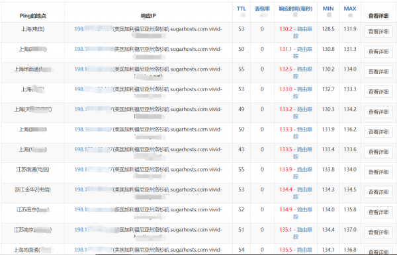Click the 响应IP column header

point(148,16)
